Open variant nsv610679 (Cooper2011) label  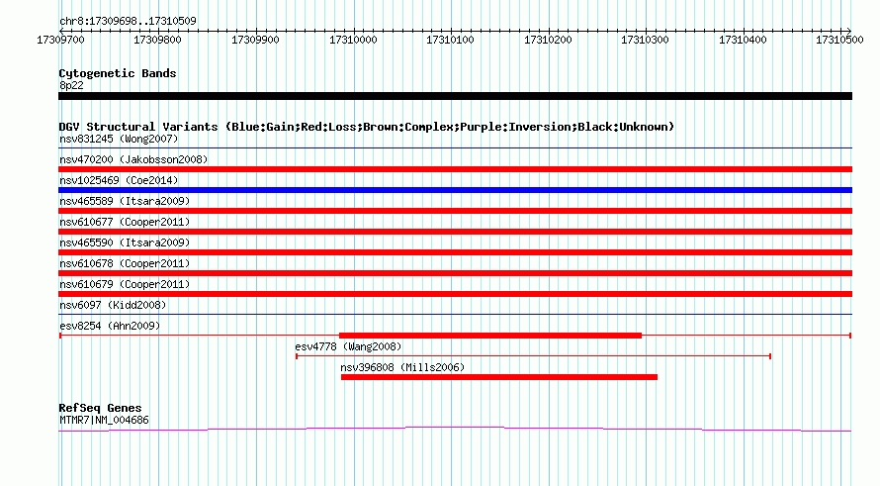[x=125, y=284]
